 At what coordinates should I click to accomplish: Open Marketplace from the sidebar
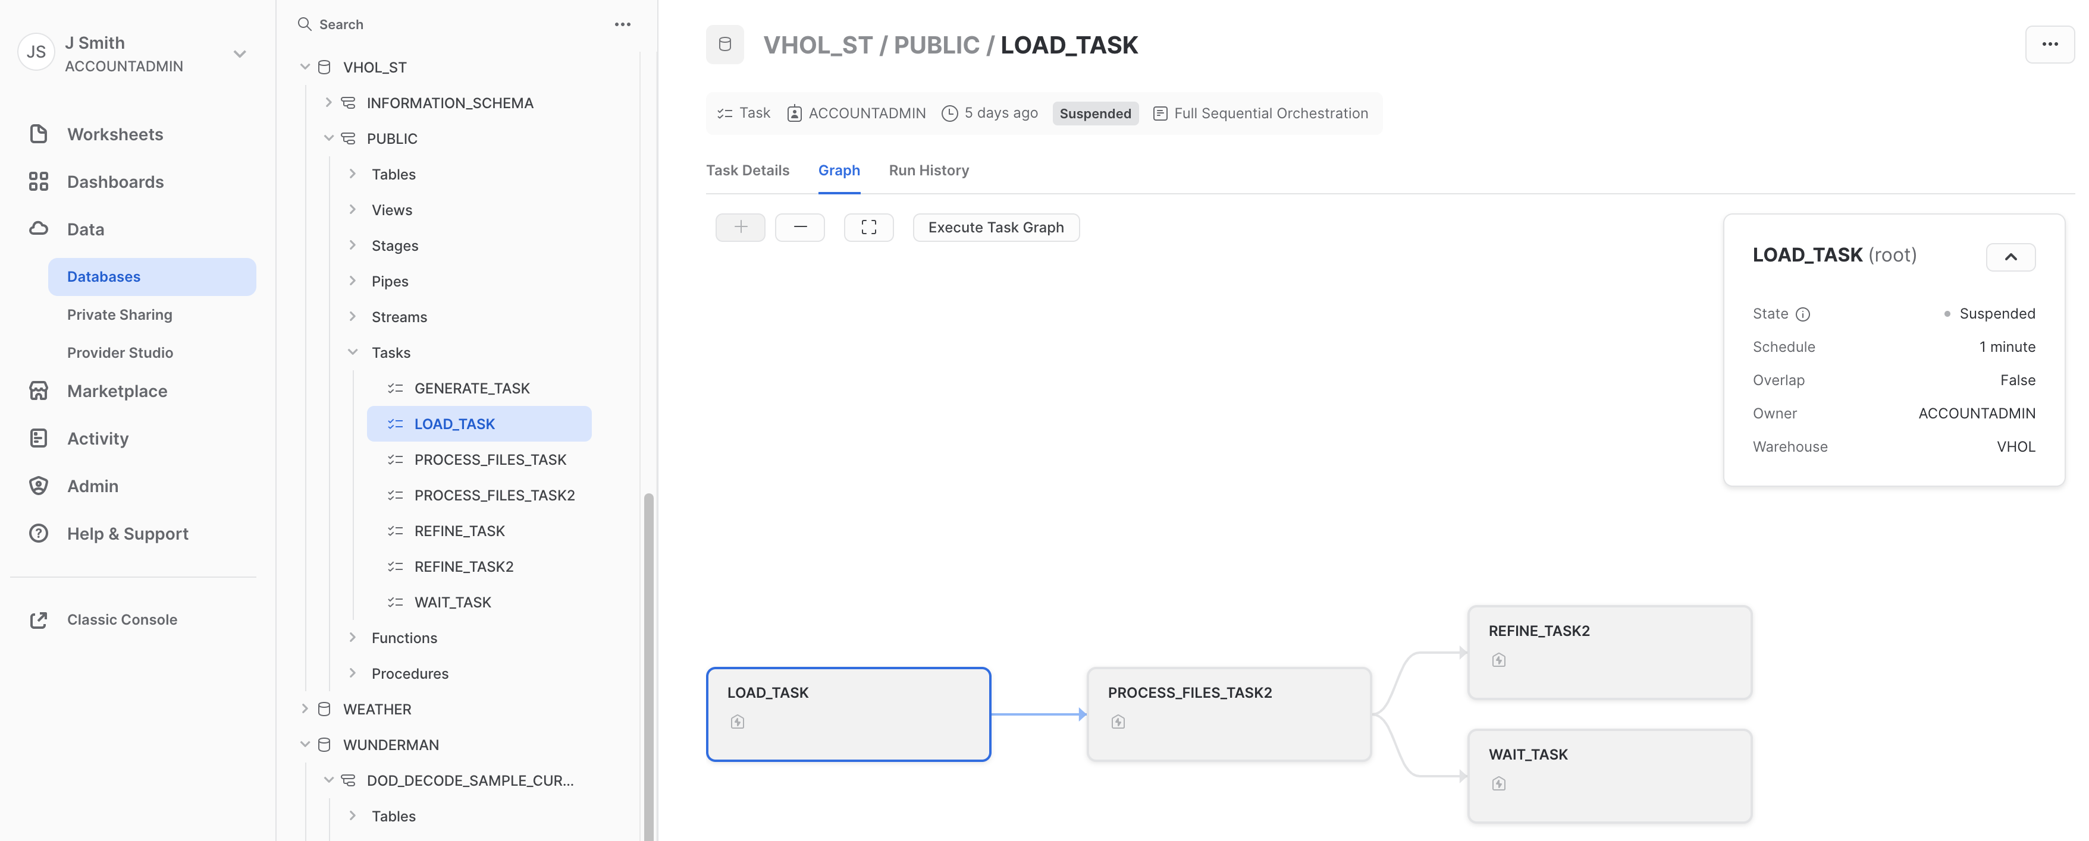coord(117,391)
